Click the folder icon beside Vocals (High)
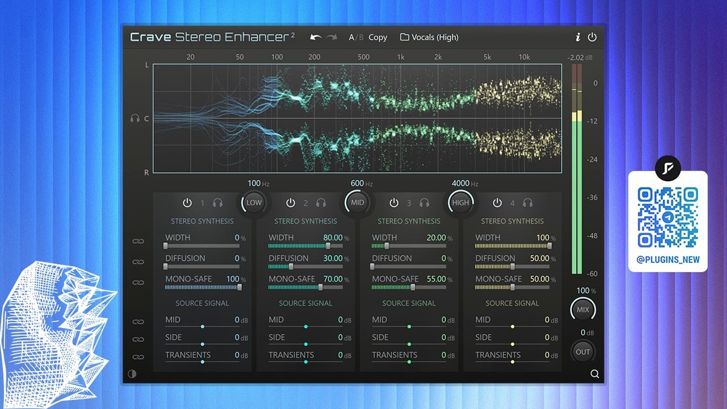Image resolution: width=727 pixels, height=409 pixels. (404, 37)
